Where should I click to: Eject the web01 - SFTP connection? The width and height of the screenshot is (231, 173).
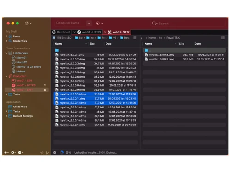pyautogui.click(x=45, y=90)
